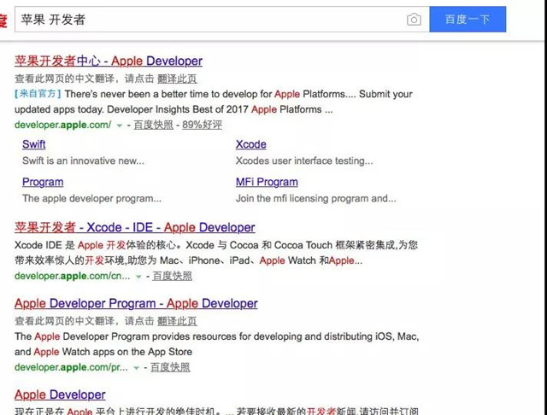Expand arrow next to developer.apple.com/pr... URL
Viewport: 547px width, 415px height.
pos(137,368)
